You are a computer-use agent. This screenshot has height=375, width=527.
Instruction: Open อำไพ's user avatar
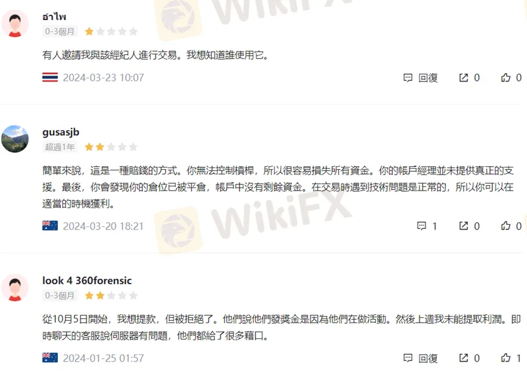(15, 24)
